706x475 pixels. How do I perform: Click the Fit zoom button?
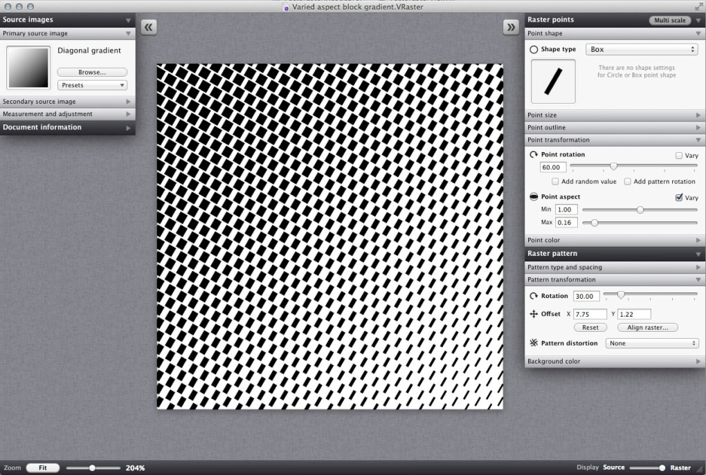[43, 468]
